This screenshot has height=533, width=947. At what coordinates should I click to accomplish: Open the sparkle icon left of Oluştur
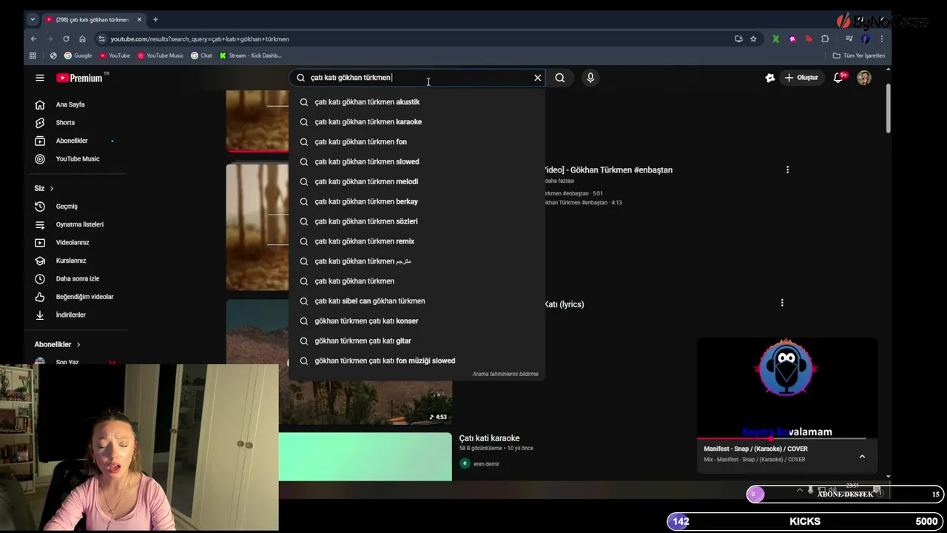click(x=770, y=78)
